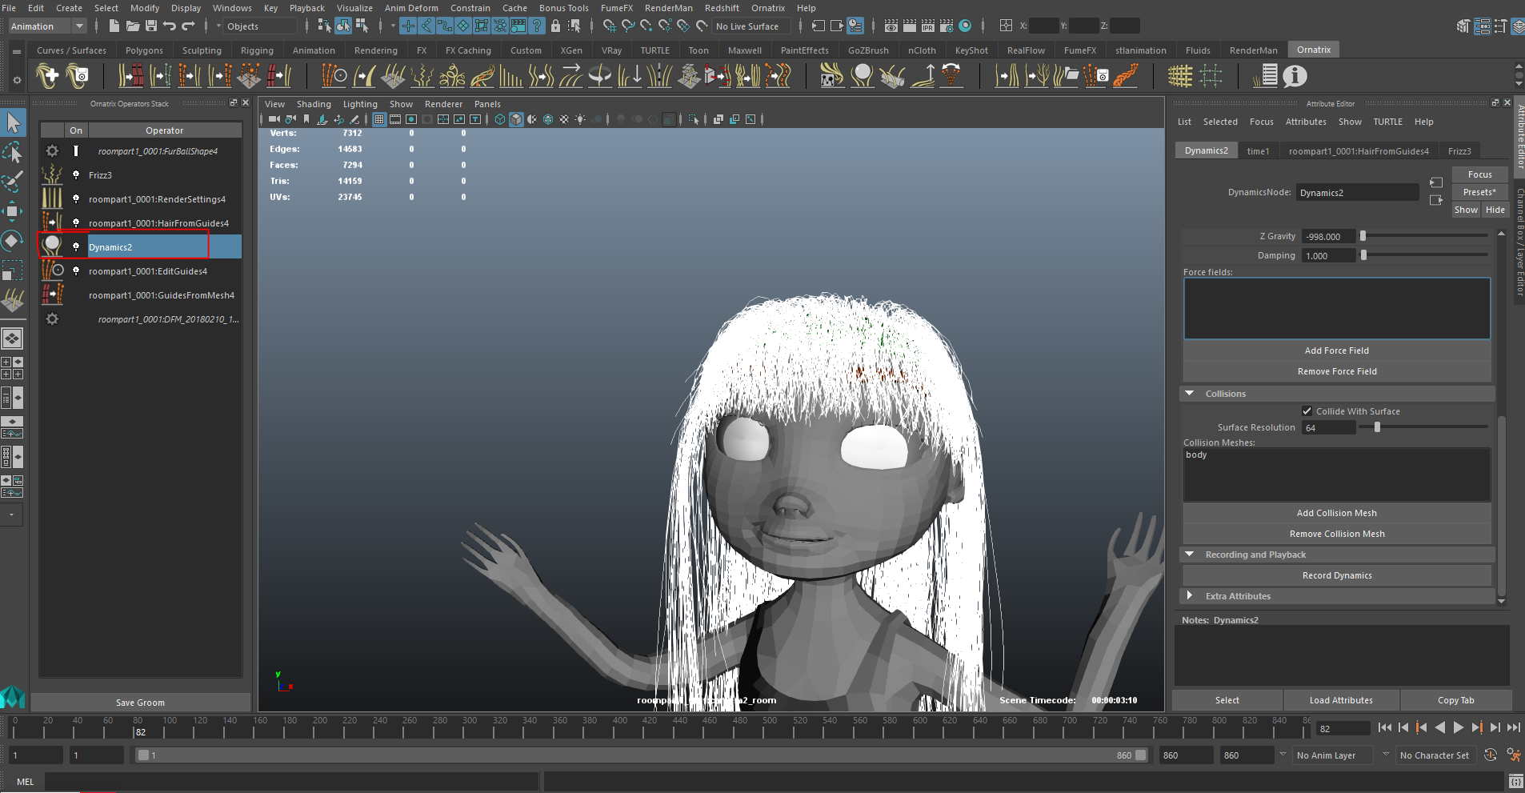Viewport: 1525px width, 793px height.
Task: Toggle the Frizz3 operator light bulb
Action: pyautogui.click(x=76, y=175)
